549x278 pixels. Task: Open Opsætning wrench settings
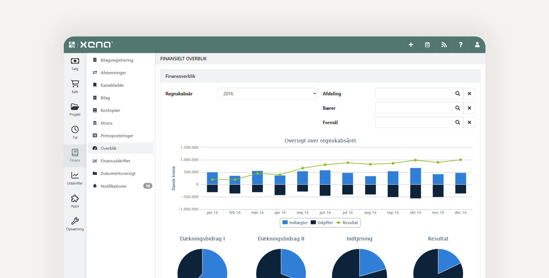[75, 224]
